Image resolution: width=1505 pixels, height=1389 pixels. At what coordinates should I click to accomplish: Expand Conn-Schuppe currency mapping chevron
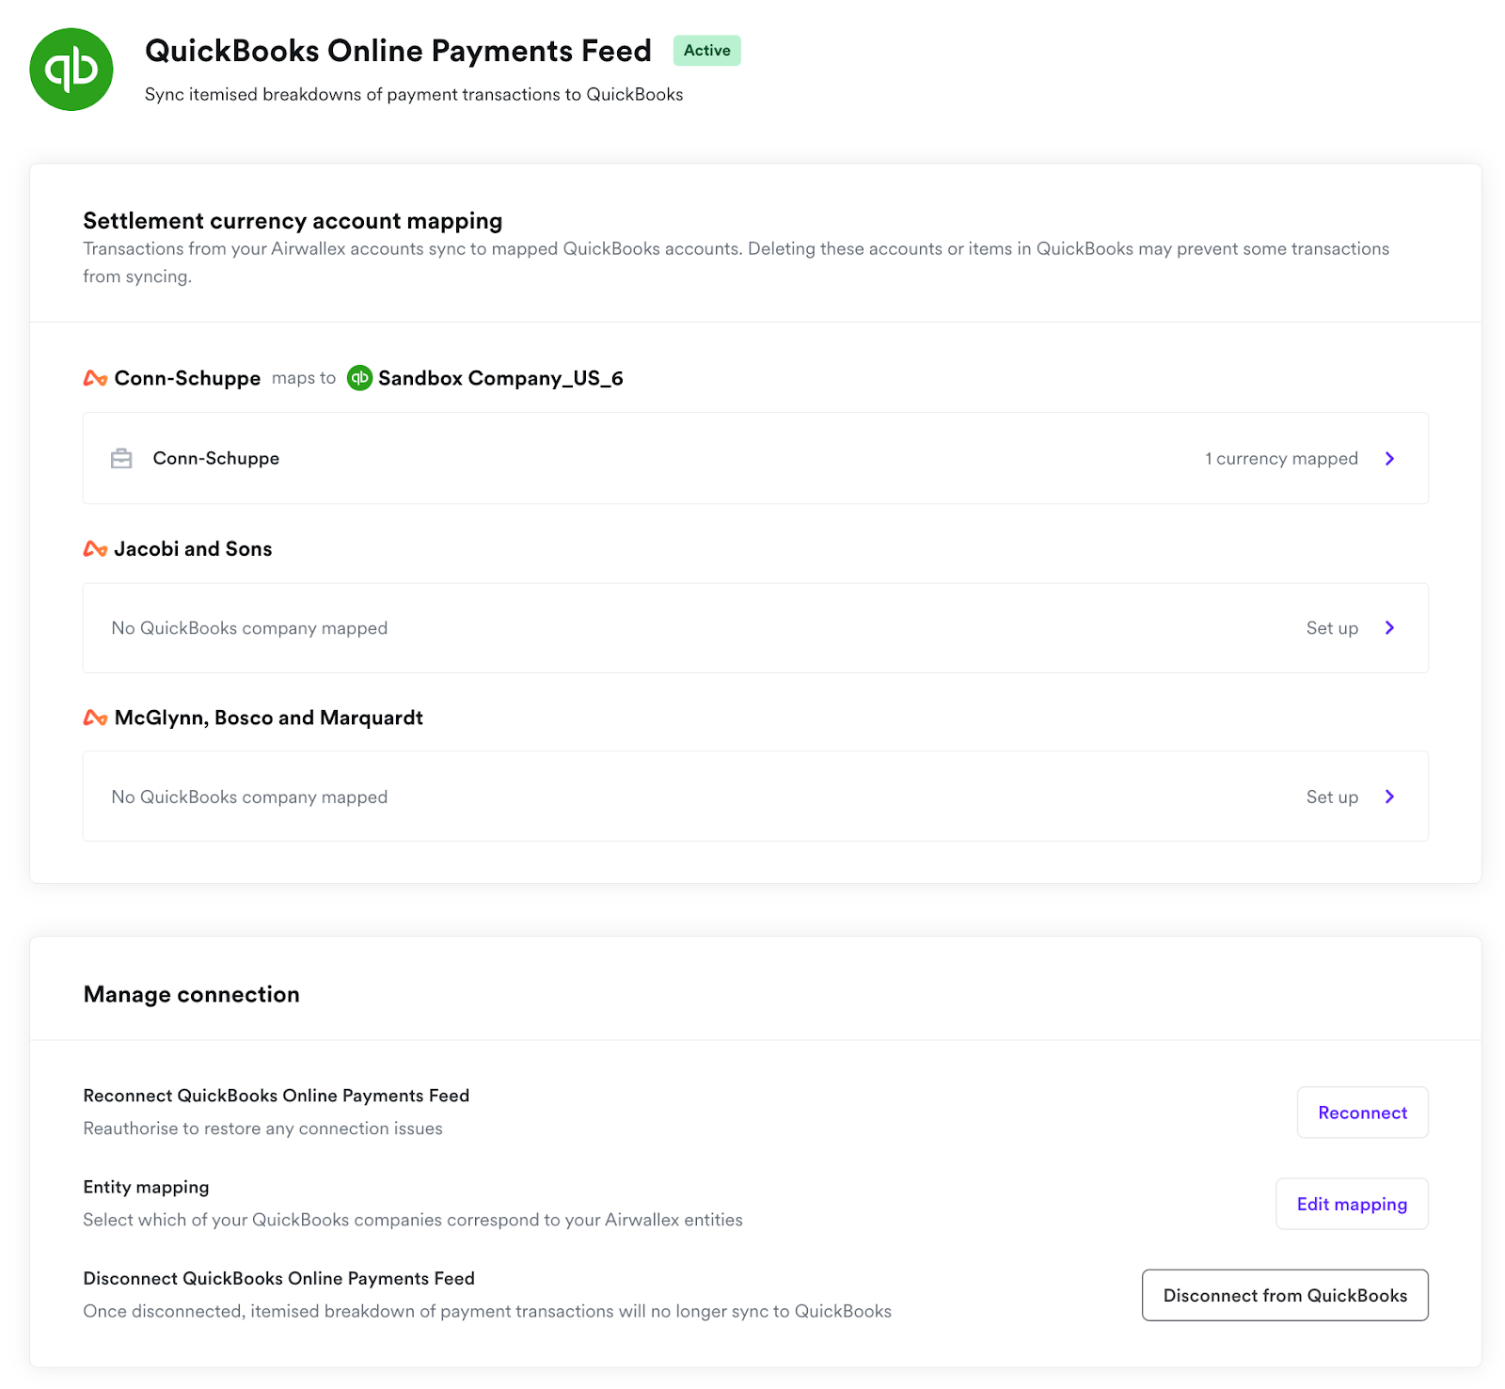point(1389,459)
